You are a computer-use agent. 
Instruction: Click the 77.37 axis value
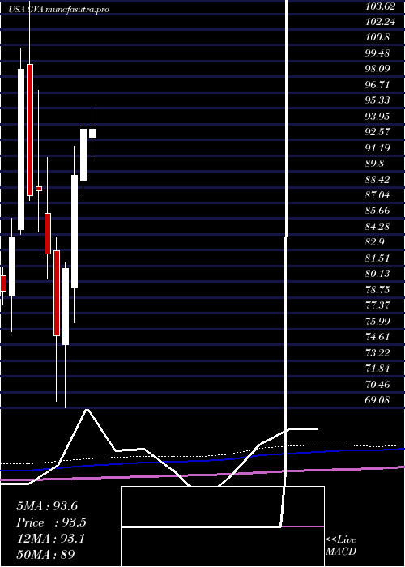(x=378, y=305)
